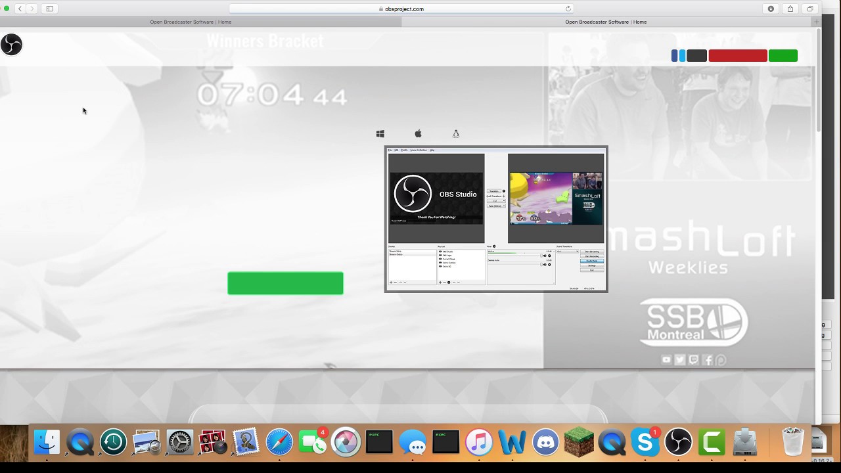Open Finder from the Dock

click(47, 442)
